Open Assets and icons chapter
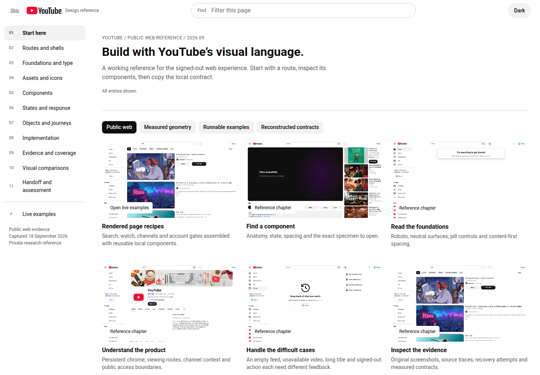The width and height of the screenshot is (540, 375). [45, 78]
